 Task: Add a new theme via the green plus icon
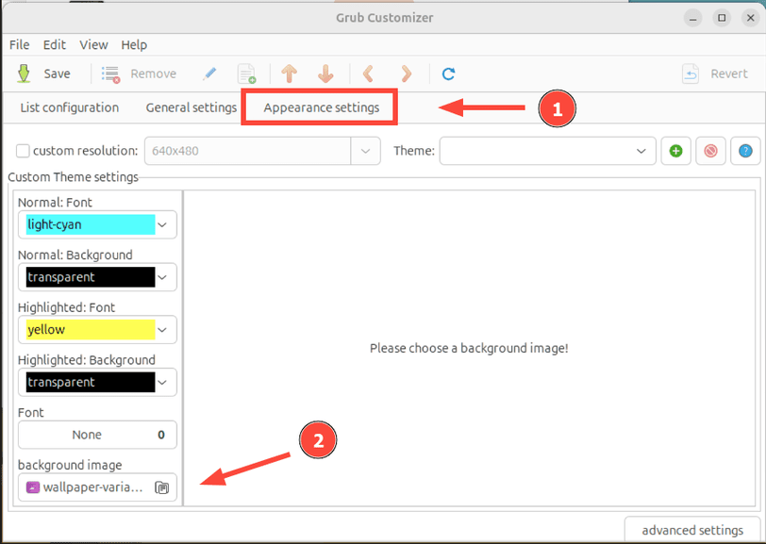(x=675, y=150)
